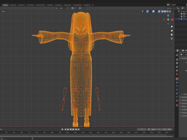Click the green Y axis on gizmo
187x140 pixels.
(x=168, y=19)
